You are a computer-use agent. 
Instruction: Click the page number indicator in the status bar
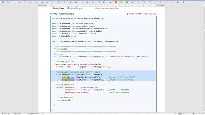[5, 114]
